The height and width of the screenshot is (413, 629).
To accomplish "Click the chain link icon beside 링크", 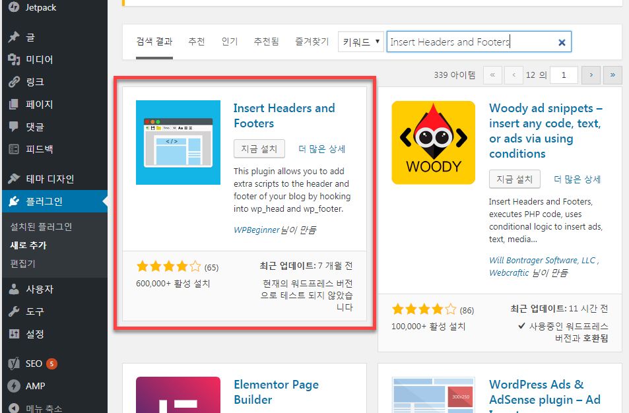I will (x=14, y=82).
